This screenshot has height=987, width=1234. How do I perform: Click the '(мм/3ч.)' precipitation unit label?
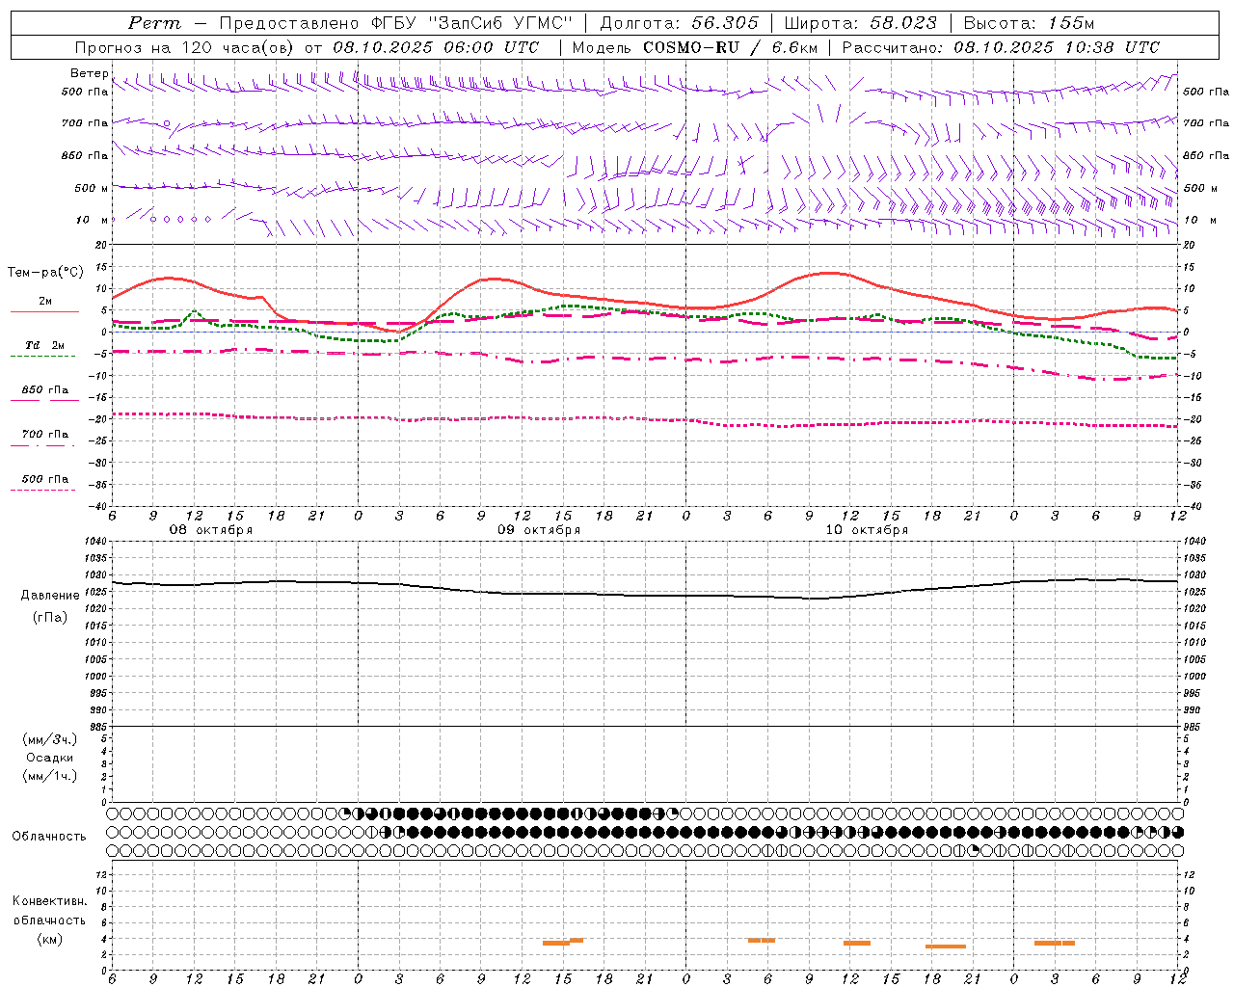coord(50,739)
